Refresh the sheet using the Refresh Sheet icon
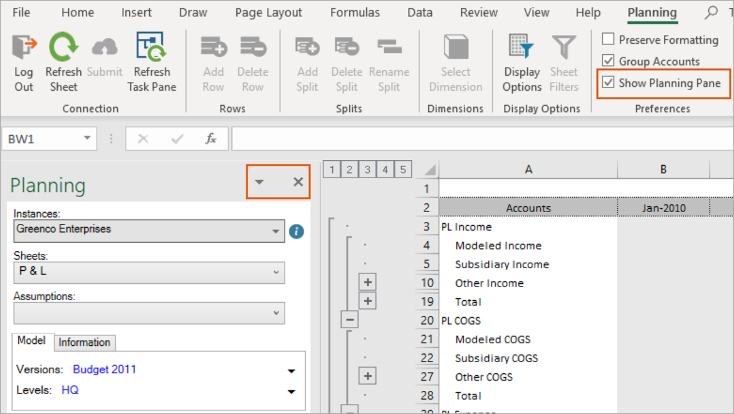 click(x=64, y=47)
